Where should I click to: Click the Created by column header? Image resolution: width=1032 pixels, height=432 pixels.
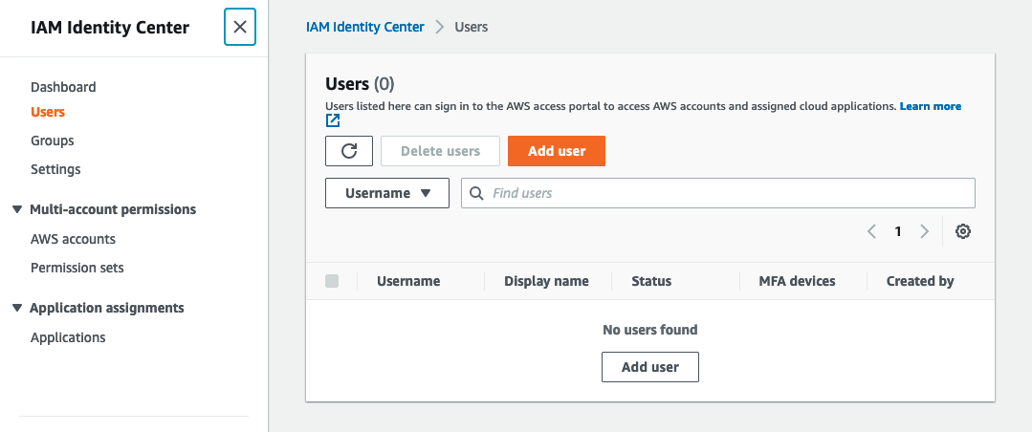coord(920,281)
